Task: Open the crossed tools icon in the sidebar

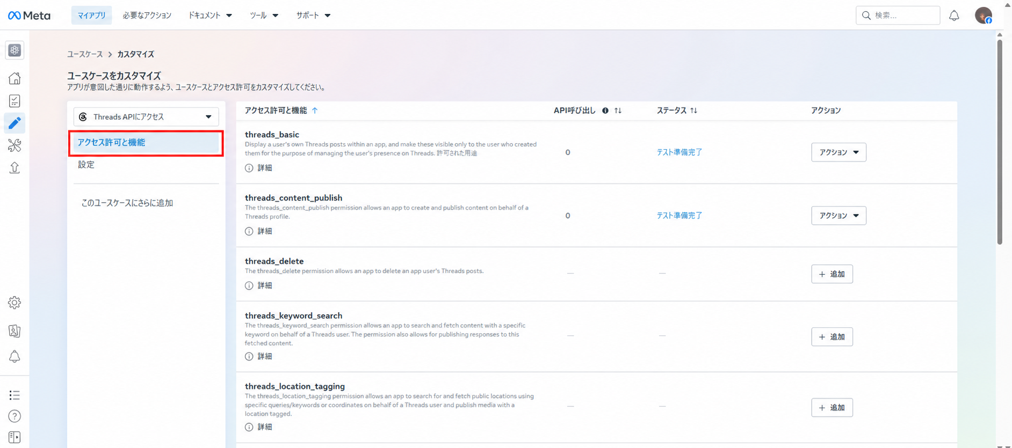Action: point(15,145)
